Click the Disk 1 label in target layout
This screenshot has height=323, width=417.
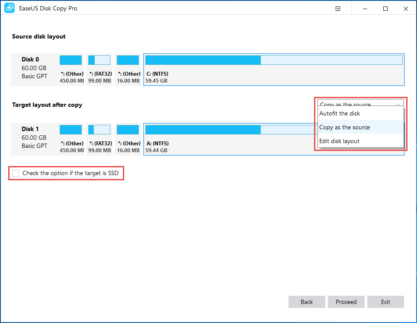[30, 129]
